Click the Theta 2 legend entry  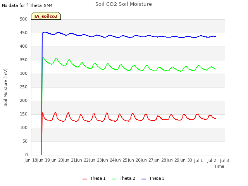click(x=123, y=178)
